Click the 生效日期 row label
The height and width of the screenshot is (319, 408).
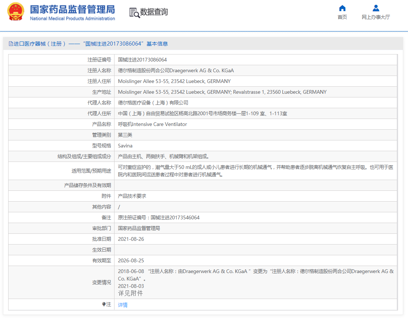[102, 250]
